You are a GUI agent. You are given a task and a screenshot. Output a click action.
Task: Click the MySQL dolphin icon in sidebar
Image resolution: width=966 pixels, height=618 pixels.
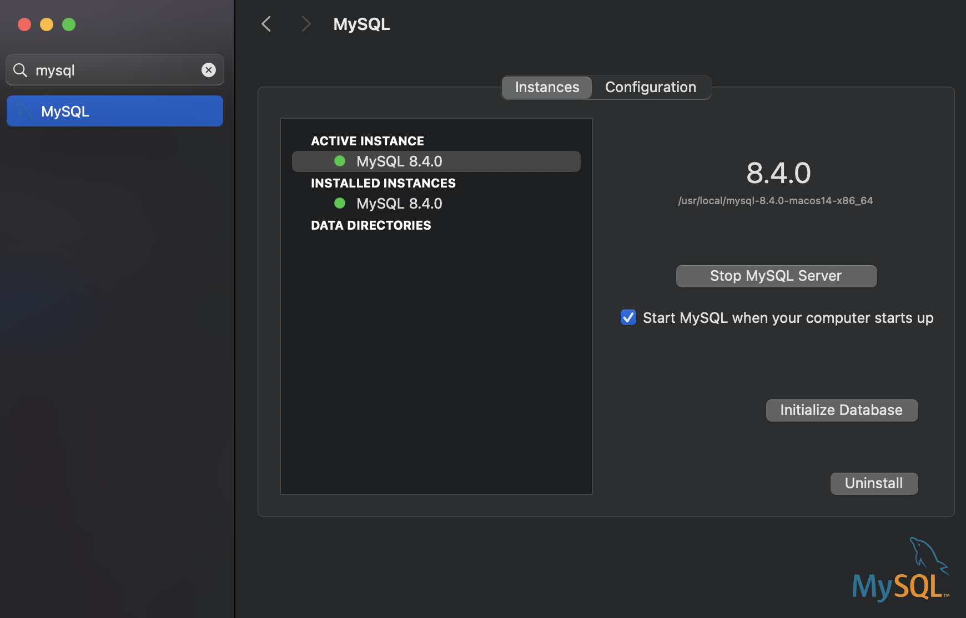[x=24, y=111]
